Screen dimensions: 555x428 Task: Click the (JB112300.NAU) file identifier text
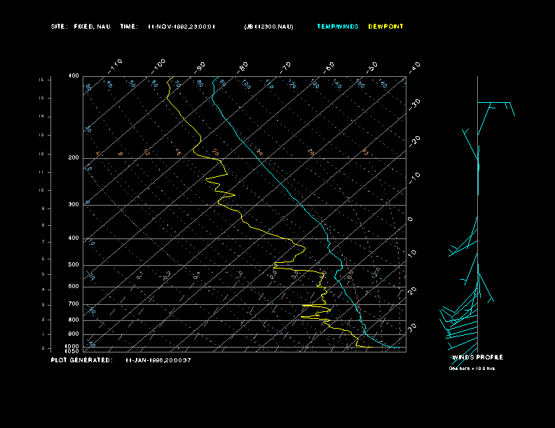(x=269, y=27)
